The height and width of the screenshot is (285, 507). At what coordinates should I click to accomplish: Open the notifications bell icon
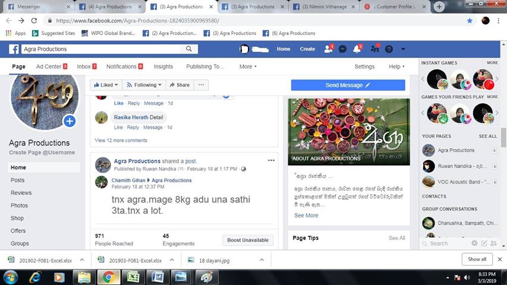[x=357, y=49]
